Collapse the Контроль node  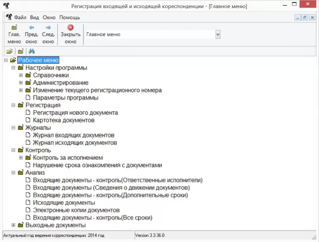point(14,150)
